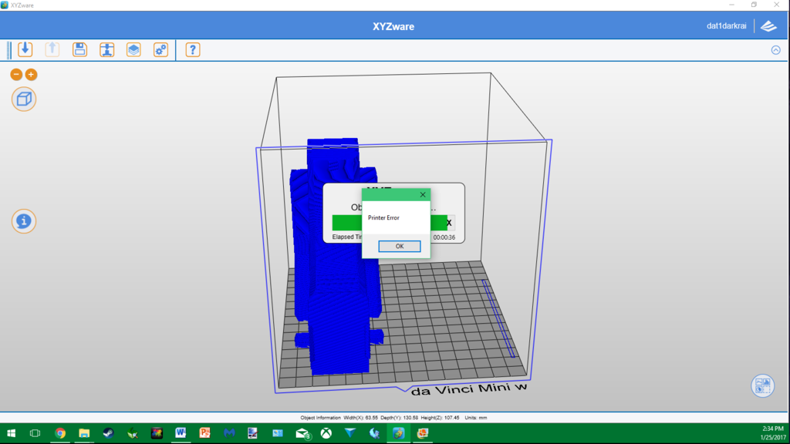The width and height of the screenshot is (790, 444).
Task: Open PowerPoint from the taskbar
Action: click(x=205, y=433)
